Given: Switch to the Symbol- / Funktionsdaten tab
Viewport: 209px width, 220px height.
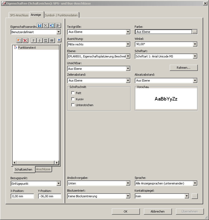Looking at the screenshot, I should click(x=61, y=15).
